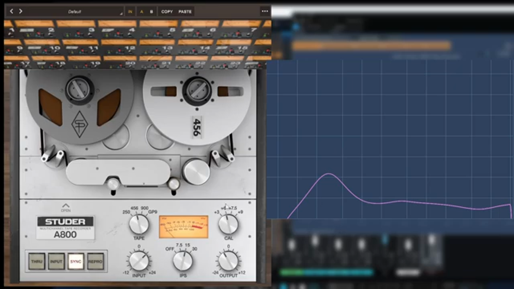Toggle the IN bypass switch

(130, 12)
